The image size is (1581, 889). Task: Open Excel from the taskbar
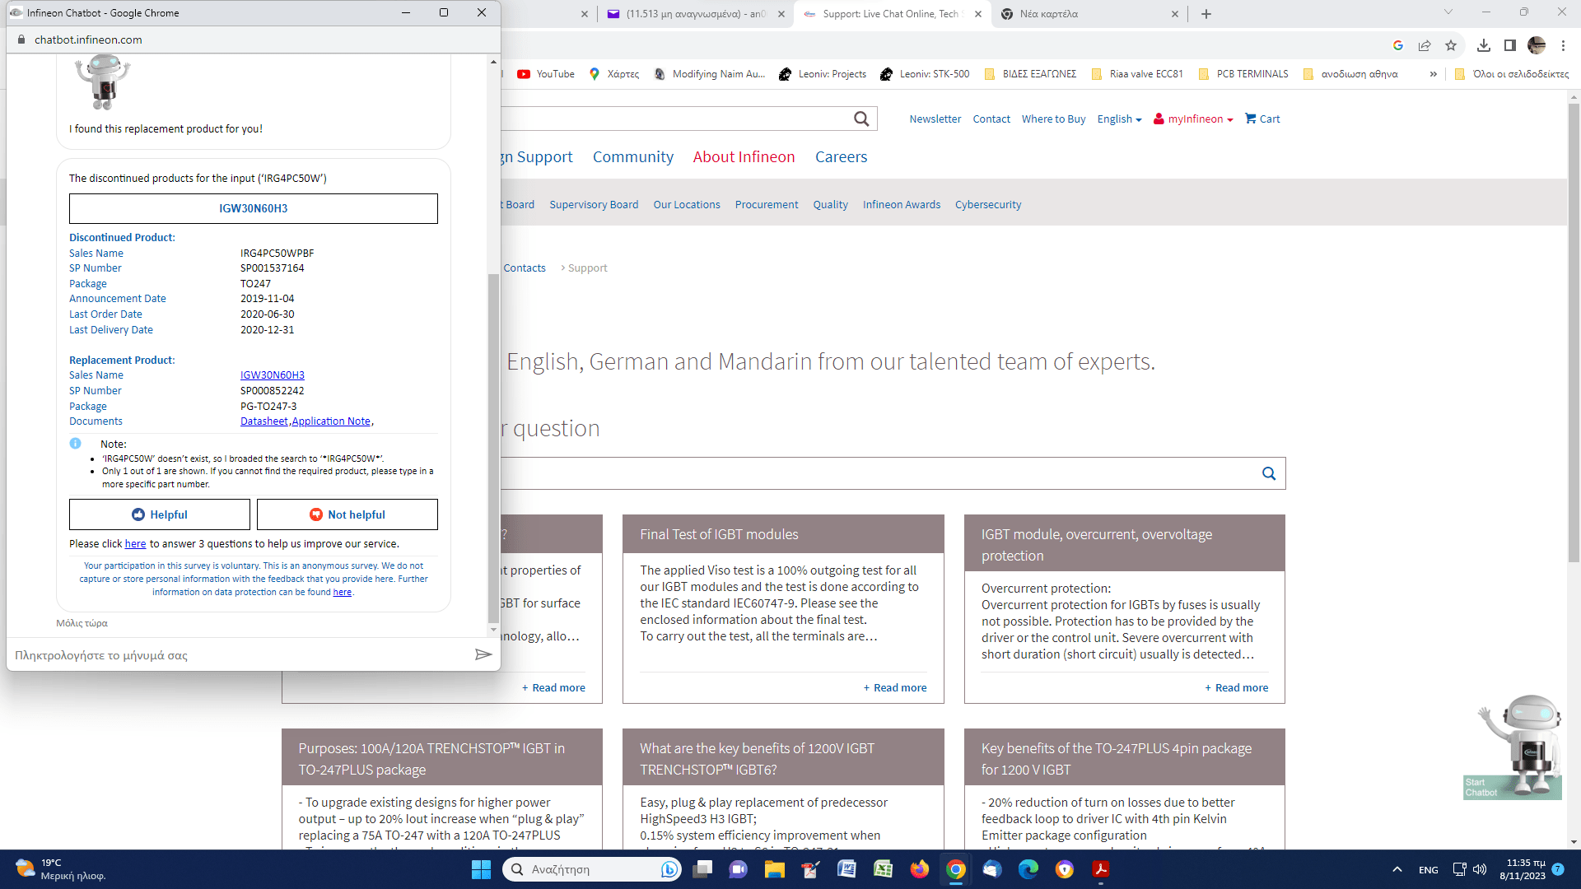click(883, 869)
